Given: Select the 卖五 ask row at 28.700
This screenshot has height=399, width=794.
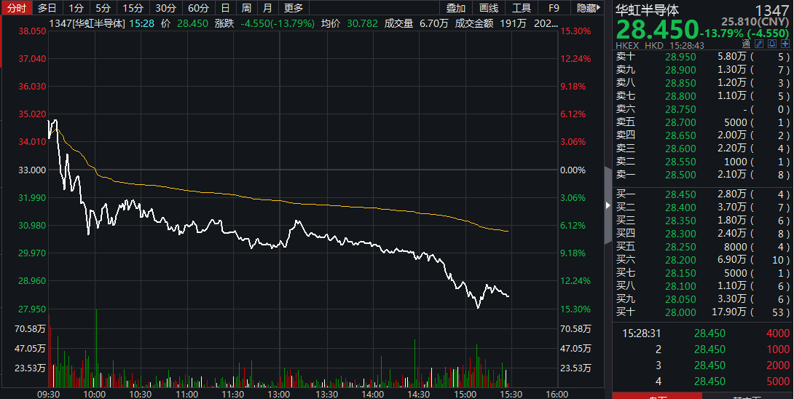Looking at the screenshot, I should coord(703,122).
